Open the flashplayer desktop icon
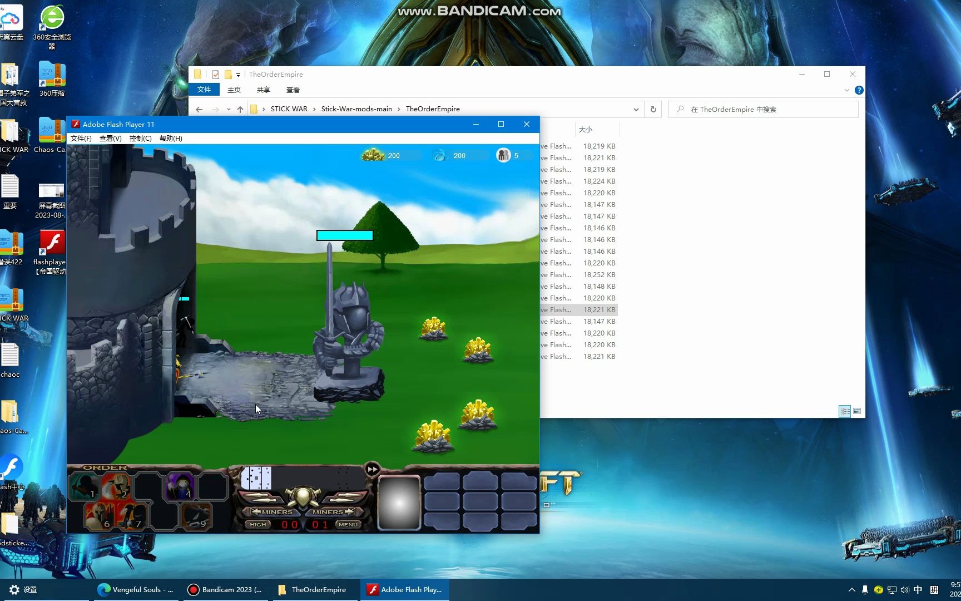The image size is (961, 601). click(x=52, y=253)
